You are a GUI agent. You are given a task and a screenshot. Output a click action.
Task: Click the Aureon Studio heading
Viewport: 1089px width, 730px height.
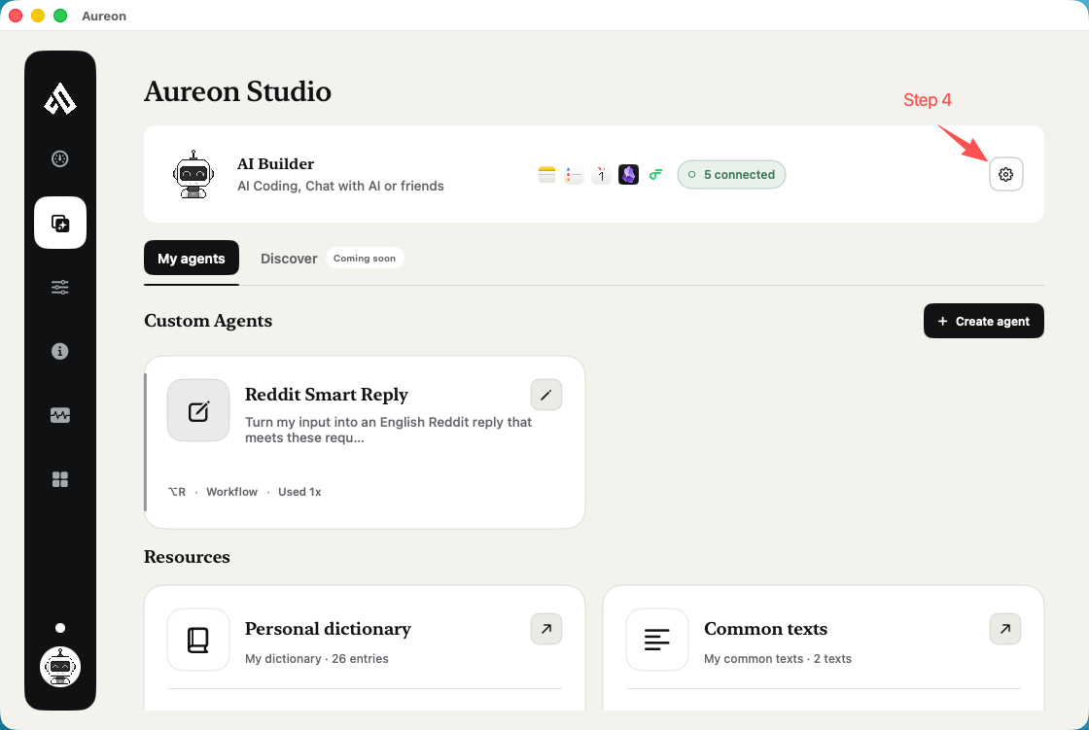[237, 91]
